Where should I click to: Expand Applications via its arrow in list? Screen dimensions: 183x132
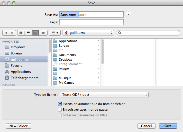[98, 41]
